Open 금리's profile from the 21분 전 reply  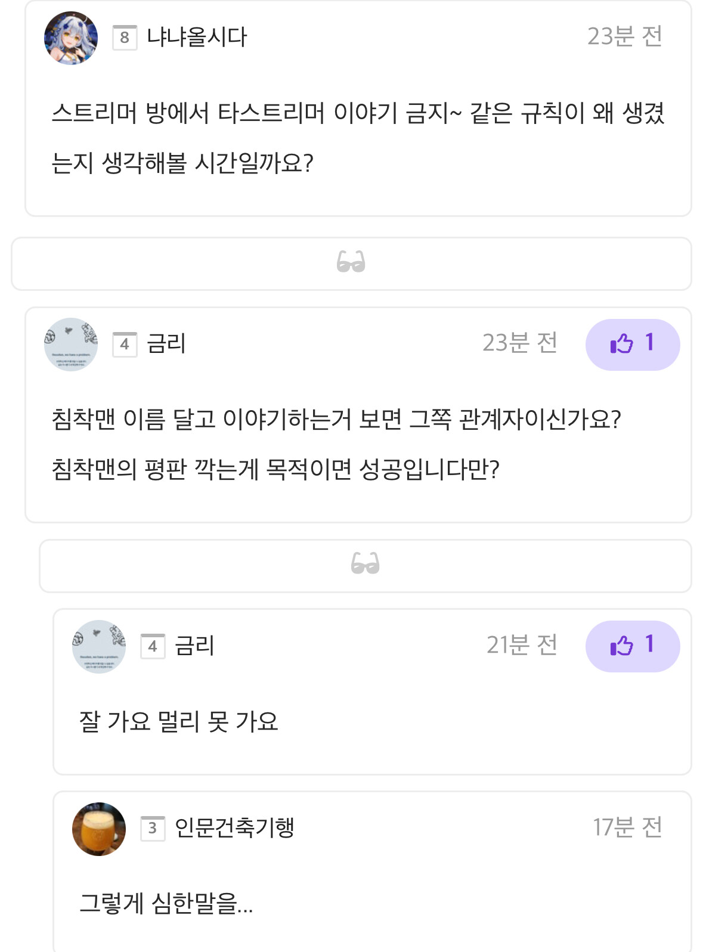(194, 646)
